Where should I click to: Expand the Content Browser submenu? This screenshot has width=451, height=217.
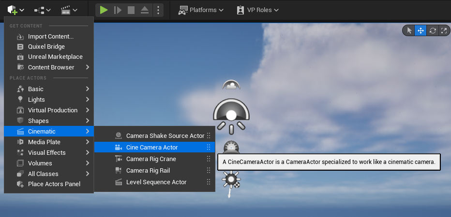pyautogui.click(x=49, y=68)
